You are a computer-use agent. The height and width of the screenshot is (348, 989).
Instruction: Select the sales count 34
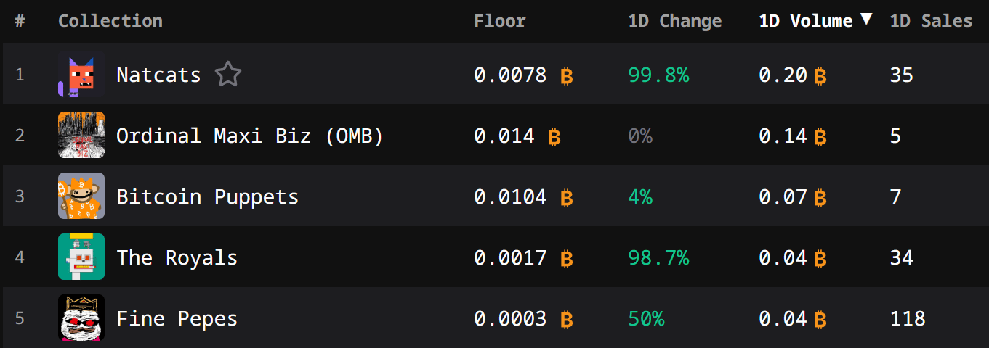[x=901, y=257]
